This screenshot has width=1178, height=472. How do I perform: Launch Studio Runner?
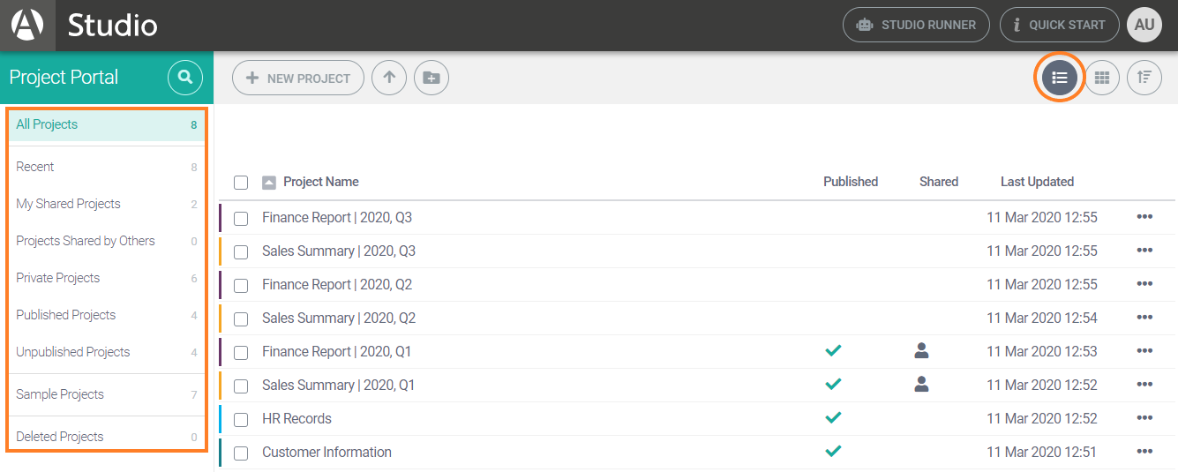(916, 25)
